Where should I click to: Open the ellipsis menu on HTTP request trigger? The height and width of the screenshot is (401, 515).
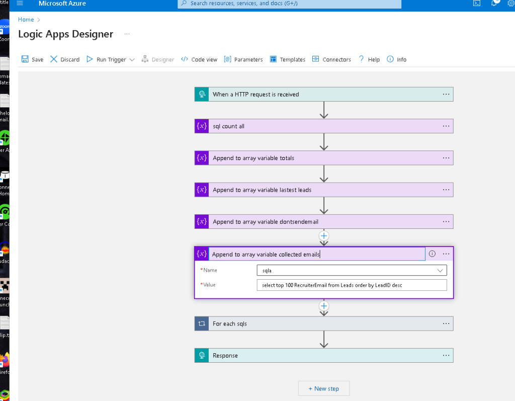pyautogui.click(x=446, y=94)
